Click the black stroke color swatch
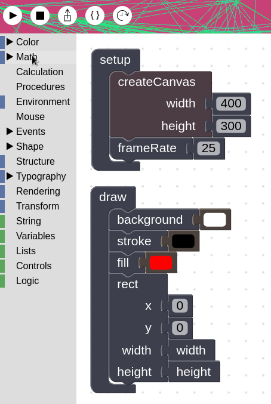This screenshot has width=271, height=404. pyautogui.click(x=183, y=241)
